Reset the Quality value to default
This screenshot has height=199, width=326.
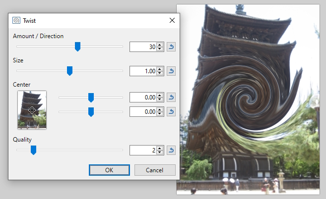coord(171,150)
